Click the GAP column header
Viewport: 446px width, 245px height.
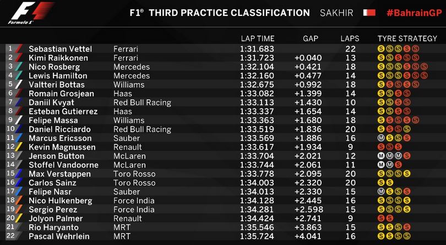coord(311,38)
